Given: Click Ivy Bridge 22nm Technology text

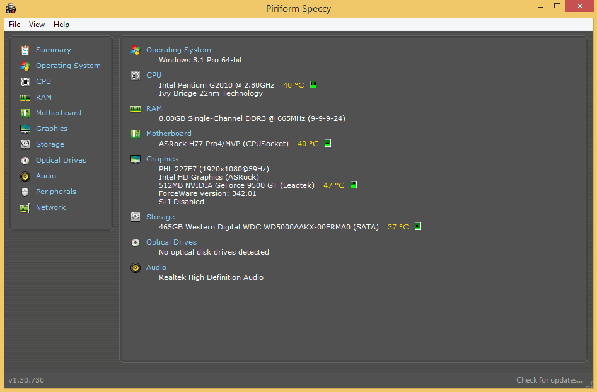Looking at the screenshot, I should 211,93.
